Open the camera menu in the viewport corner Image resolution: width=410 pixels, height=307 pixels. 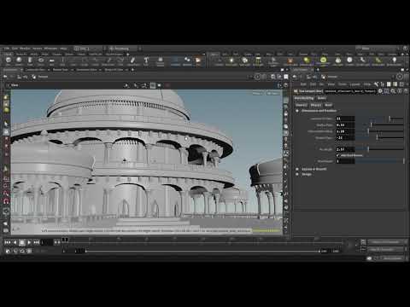(272, 93)
